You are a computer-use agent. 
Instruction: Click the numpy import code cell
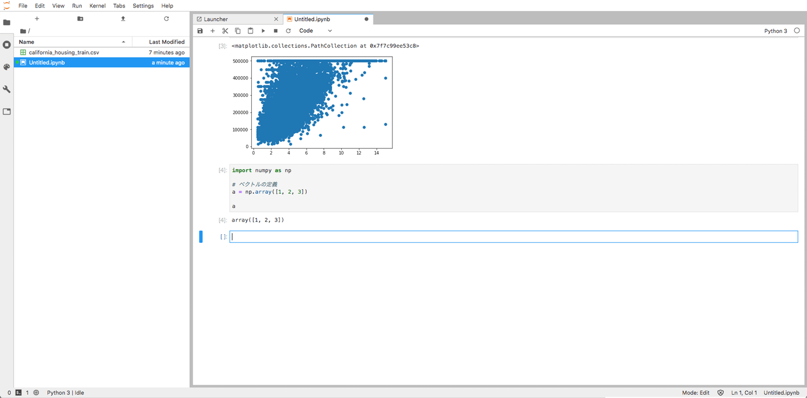[x=514, y=188]
